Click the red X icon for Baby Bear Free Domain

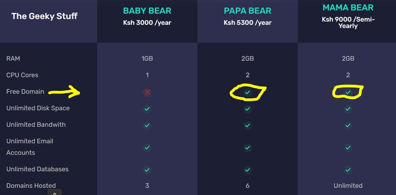tap(147, 92)
